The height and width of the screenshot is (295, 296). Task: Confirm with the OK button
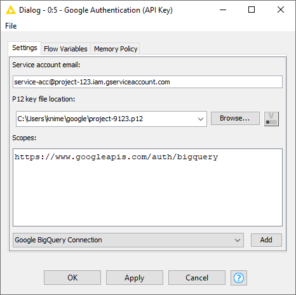pyautogui.click(x=72, y=278)
